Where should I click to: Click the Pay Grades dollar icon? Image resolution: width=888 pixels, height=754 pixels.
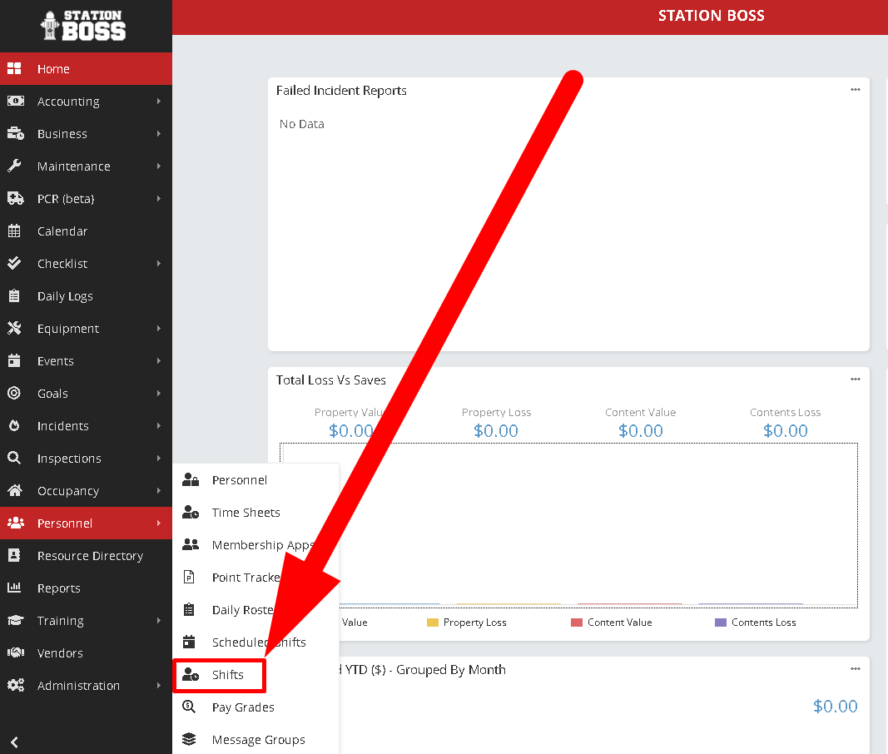190,707
